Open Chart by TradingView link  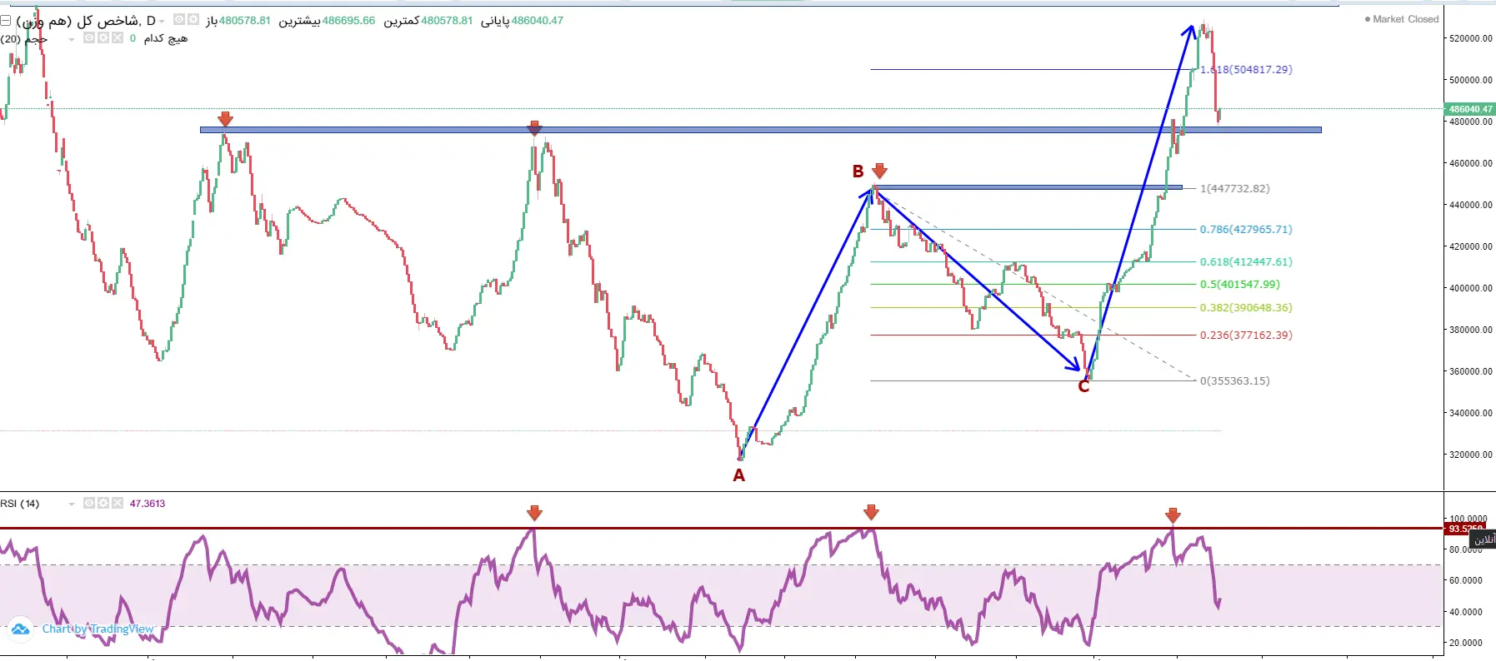pos(98,629)
